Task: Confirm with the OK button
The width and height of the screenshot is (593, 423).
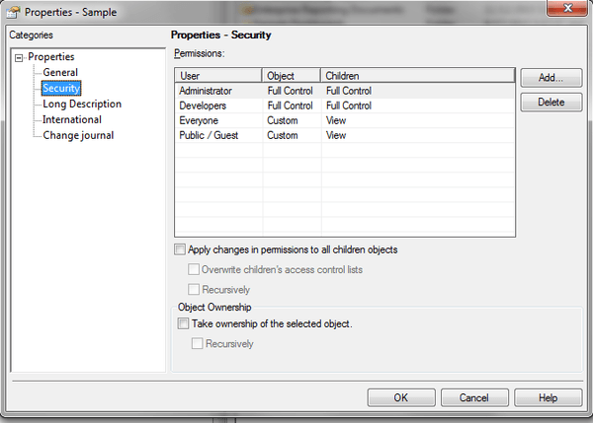Action: pyautogui.click(x=401, y=397)
